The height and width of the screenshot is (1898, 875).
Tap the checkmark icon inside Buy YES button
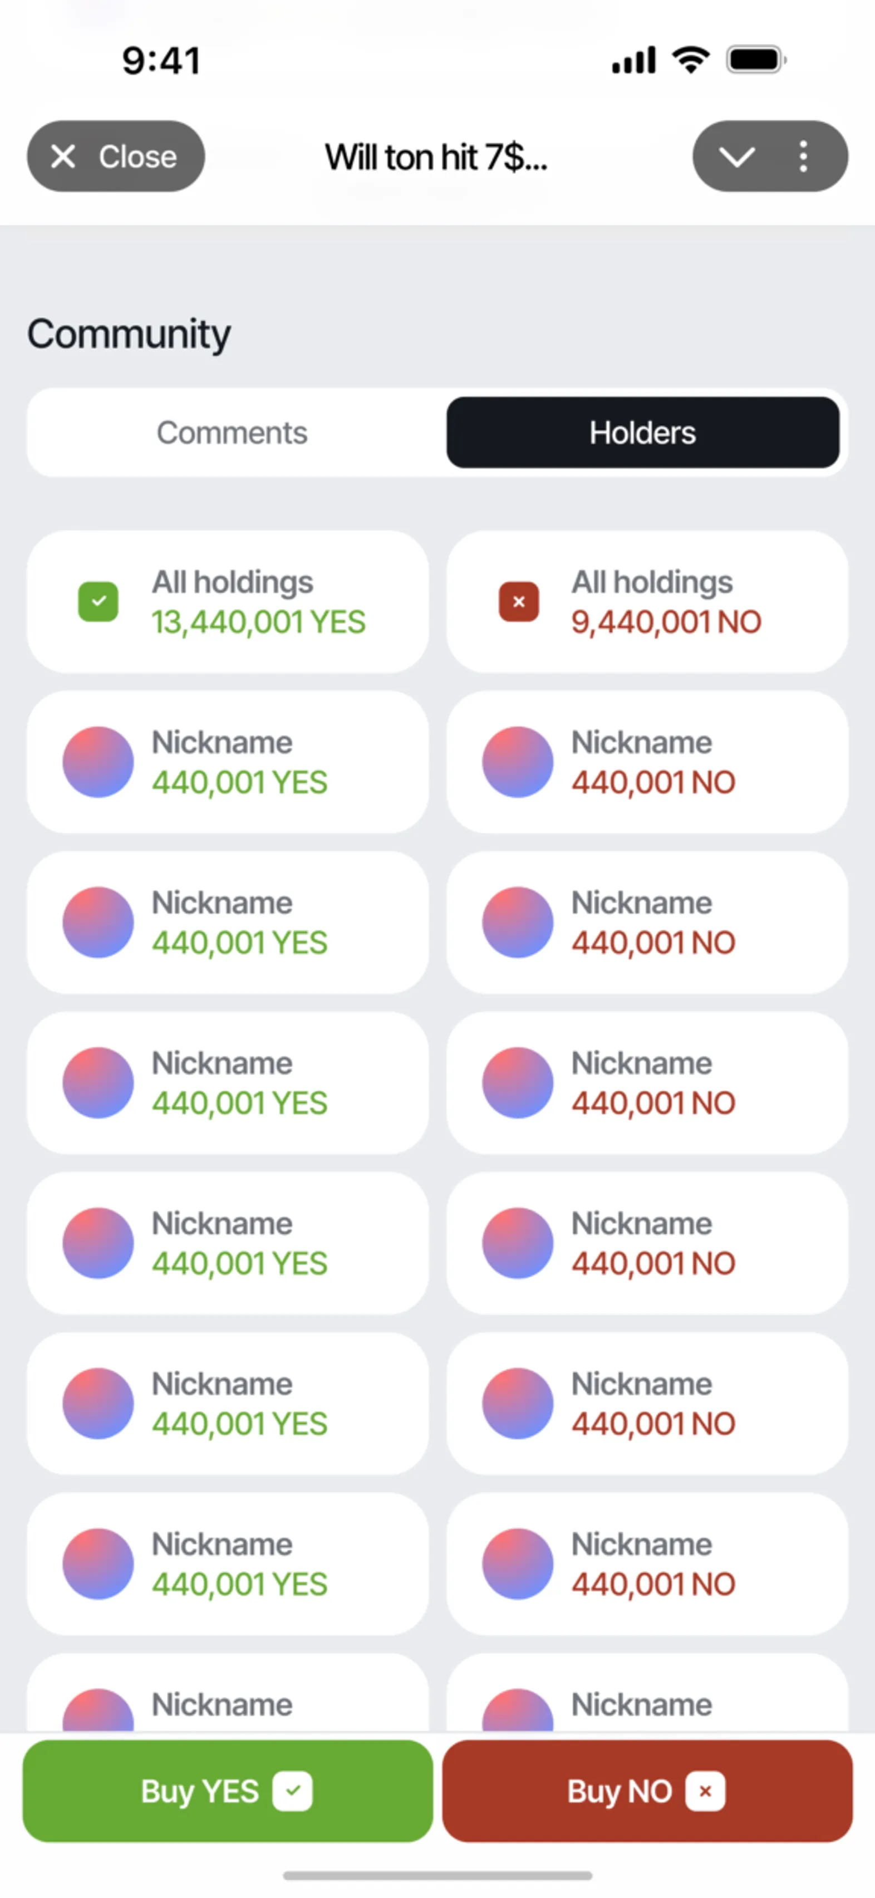coord(292,1791)
